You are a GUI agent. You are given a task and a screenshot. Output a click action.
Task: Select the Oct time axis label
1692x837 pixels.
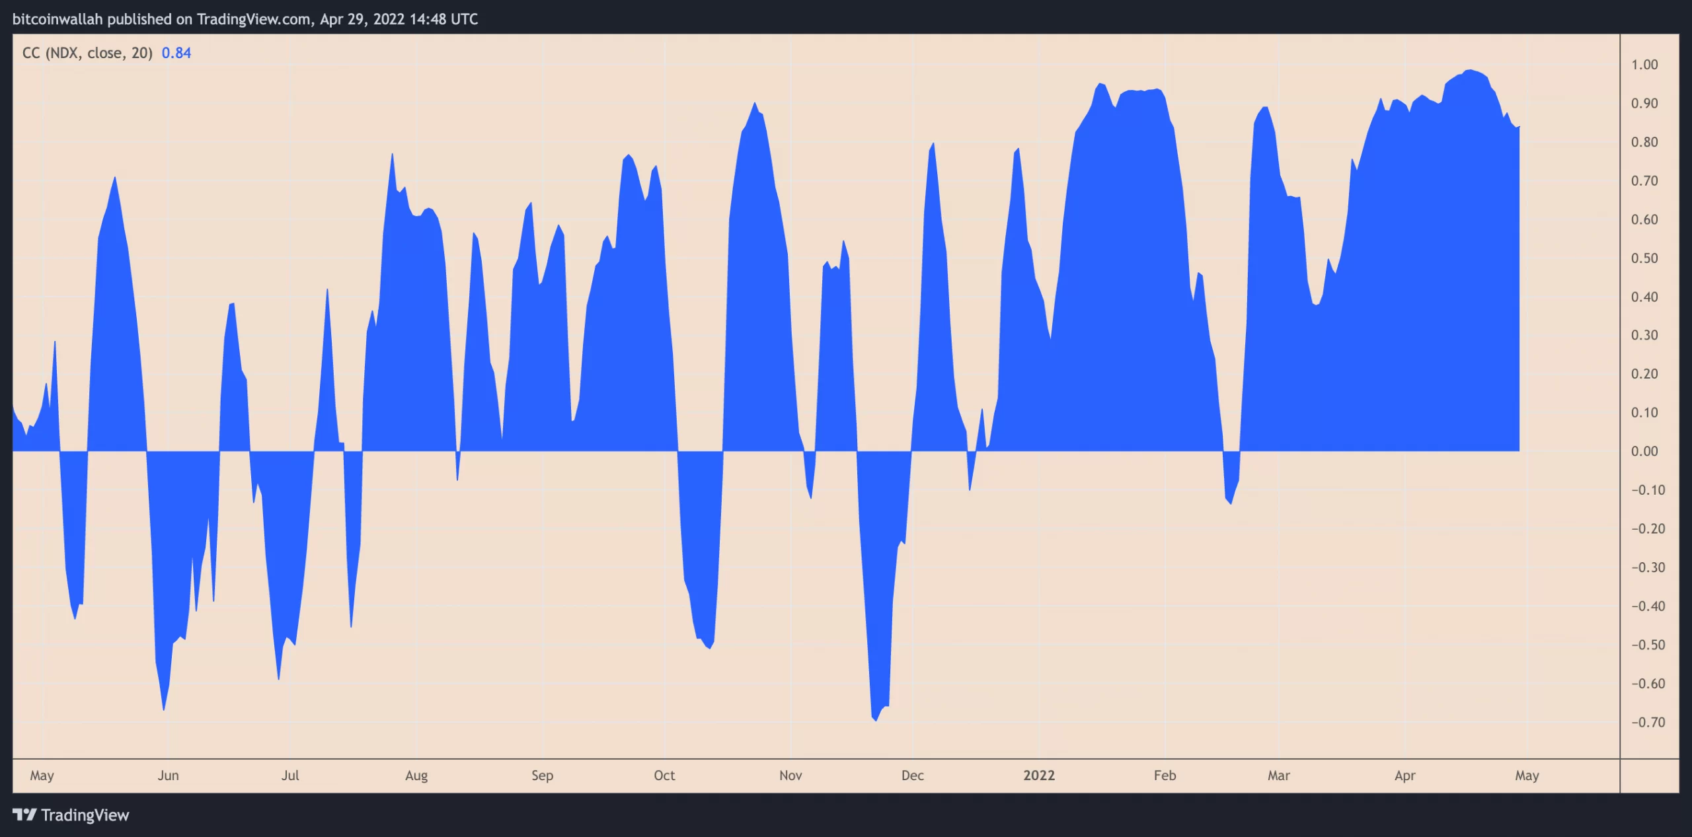(x=664, y=775)
